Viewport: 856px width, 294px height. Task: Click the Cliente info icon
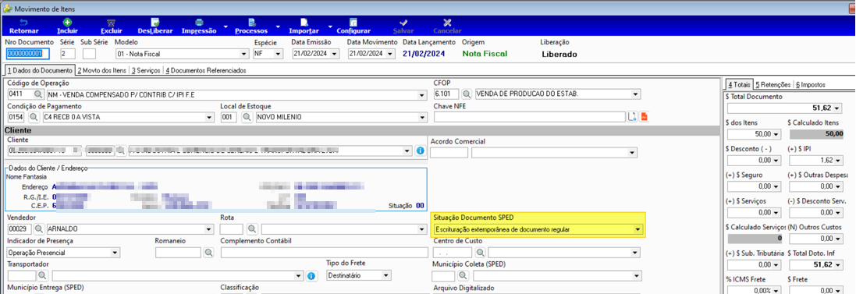[421, 151]
